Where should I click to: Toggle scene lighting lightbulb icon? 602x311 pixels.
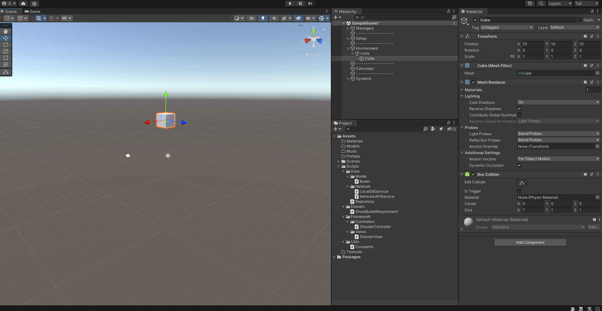(263, 18)
